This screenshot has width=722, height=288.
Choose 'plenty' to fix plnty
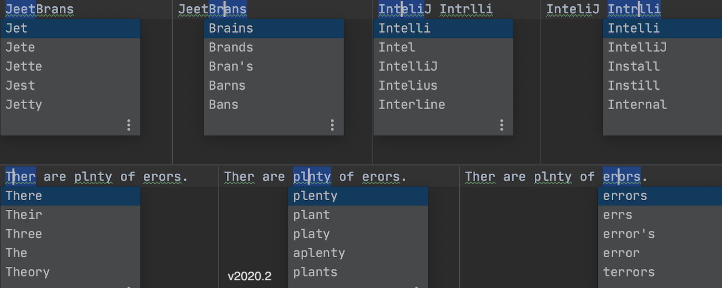pos(358,196)
